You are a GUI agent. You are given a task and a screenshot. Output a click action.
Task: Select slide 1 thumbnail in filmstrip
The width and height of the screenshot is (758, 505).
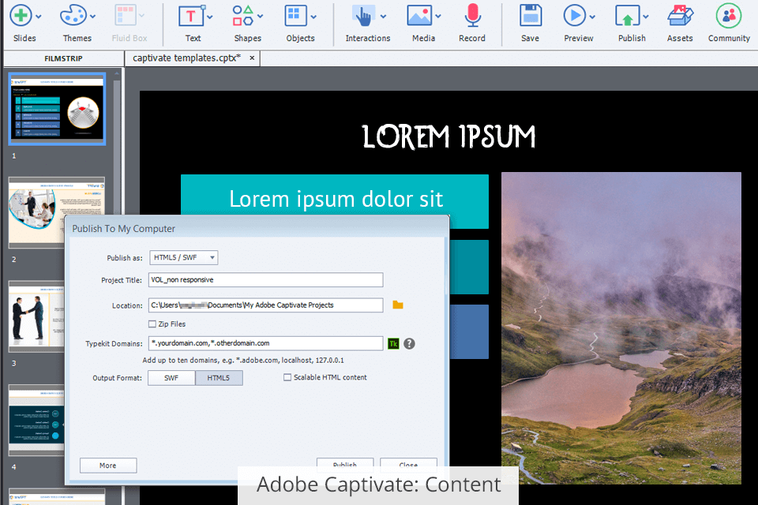57,109
